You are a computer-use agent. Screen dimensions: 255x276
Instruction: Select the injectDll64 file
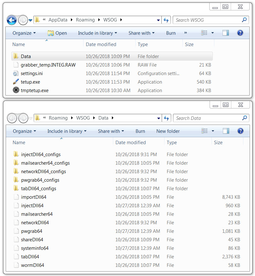point(127,206)
